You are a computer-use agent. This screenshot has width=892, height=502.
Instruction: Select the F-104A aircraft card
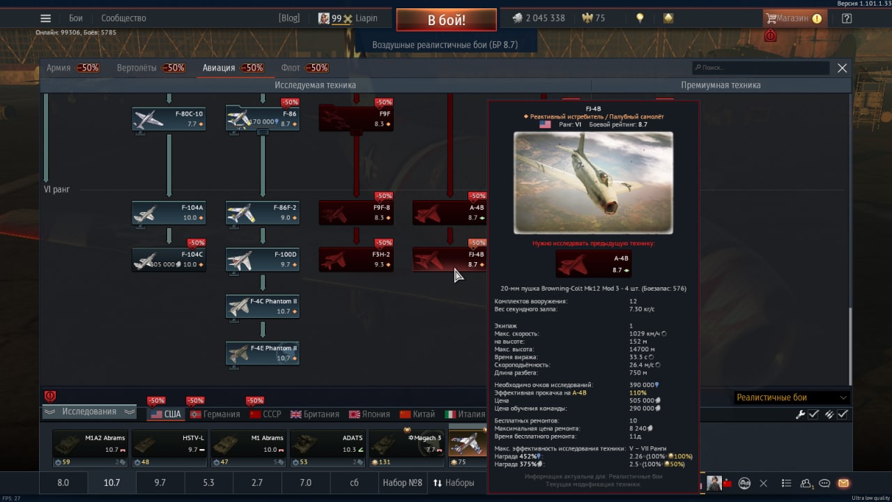(169, 213)
